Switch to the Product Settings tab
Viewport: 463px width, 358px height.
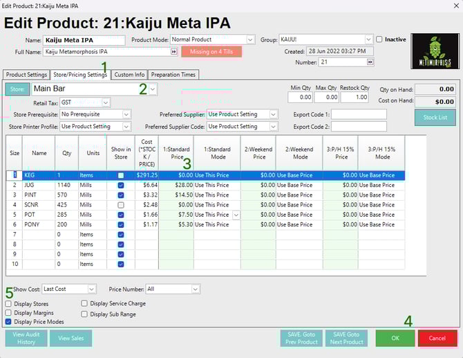pos(26,75)
